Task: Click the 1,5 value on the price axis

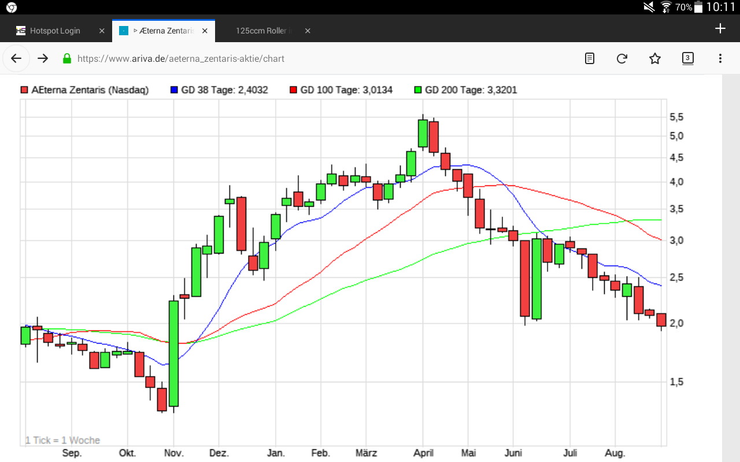Action: (676, 382)
